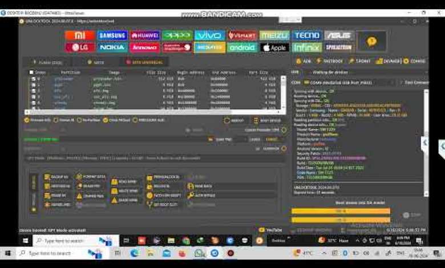
Task: Click the log panel vertical scrollbar
Action: (426, 143)
